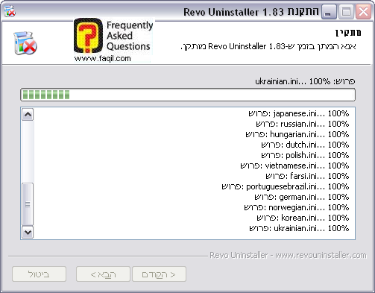Image resolution: width=375 pixels, height=293 pixels.
Task: Select the hungarian.ini log row
Action: (x=297, y=134)
